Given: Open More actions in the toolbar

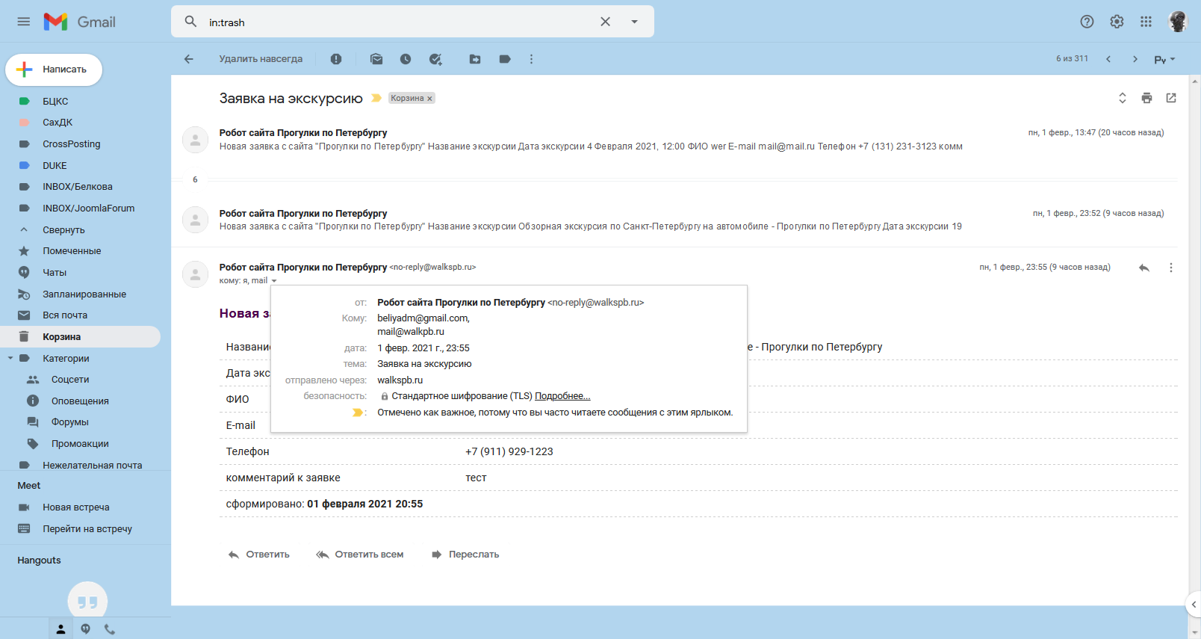Looking at the screenshot, I should (x=531, y=59).
